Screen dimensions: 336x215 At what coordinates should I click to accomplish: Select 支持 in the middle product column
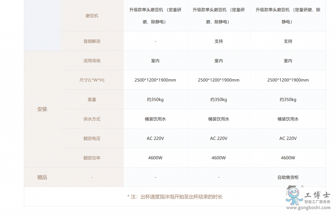(219, 41)
